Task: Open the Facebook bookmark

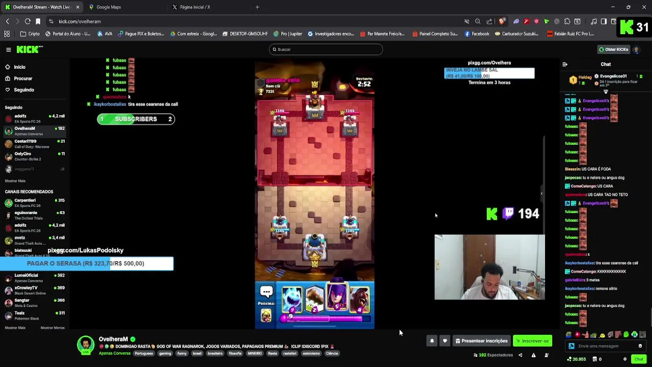Action: tap(476, 34)
